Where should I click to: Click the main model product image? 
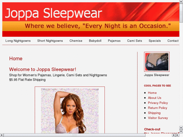click(x=70, y=111)
